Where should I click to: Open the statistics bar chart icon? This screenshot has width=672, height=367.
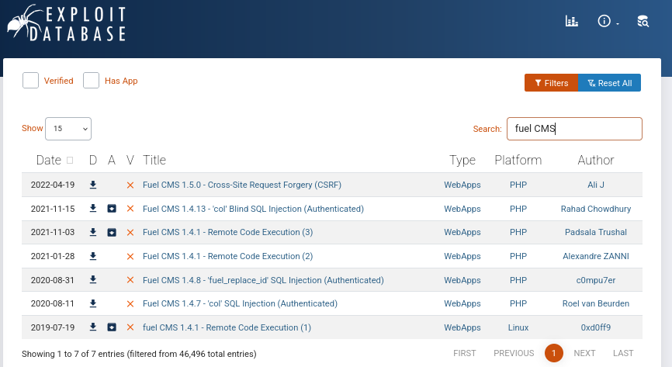(x=571, y=21)
